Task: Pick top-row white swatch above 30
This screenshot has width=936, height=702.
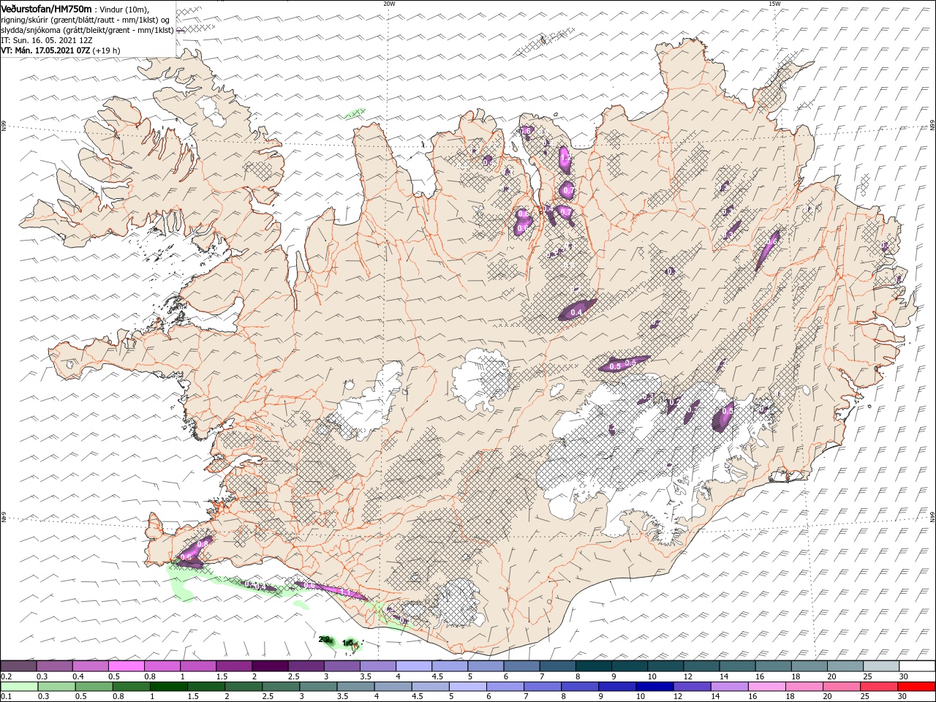Action: [916, 666]
